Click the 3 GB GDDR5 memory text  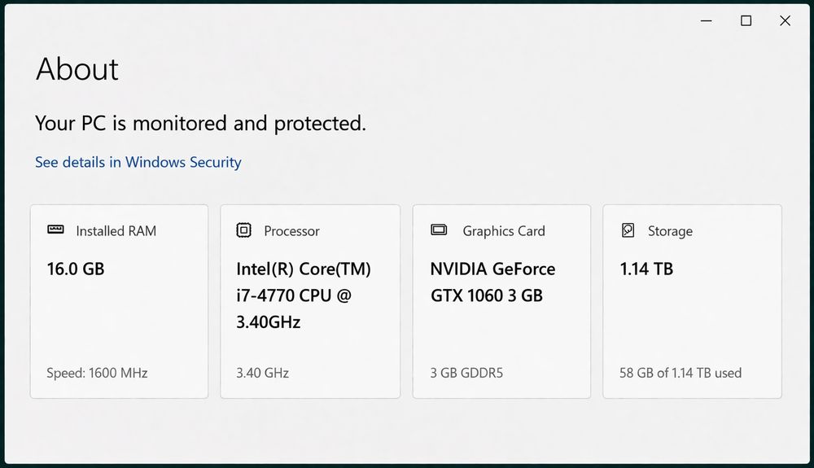(466, 373)
